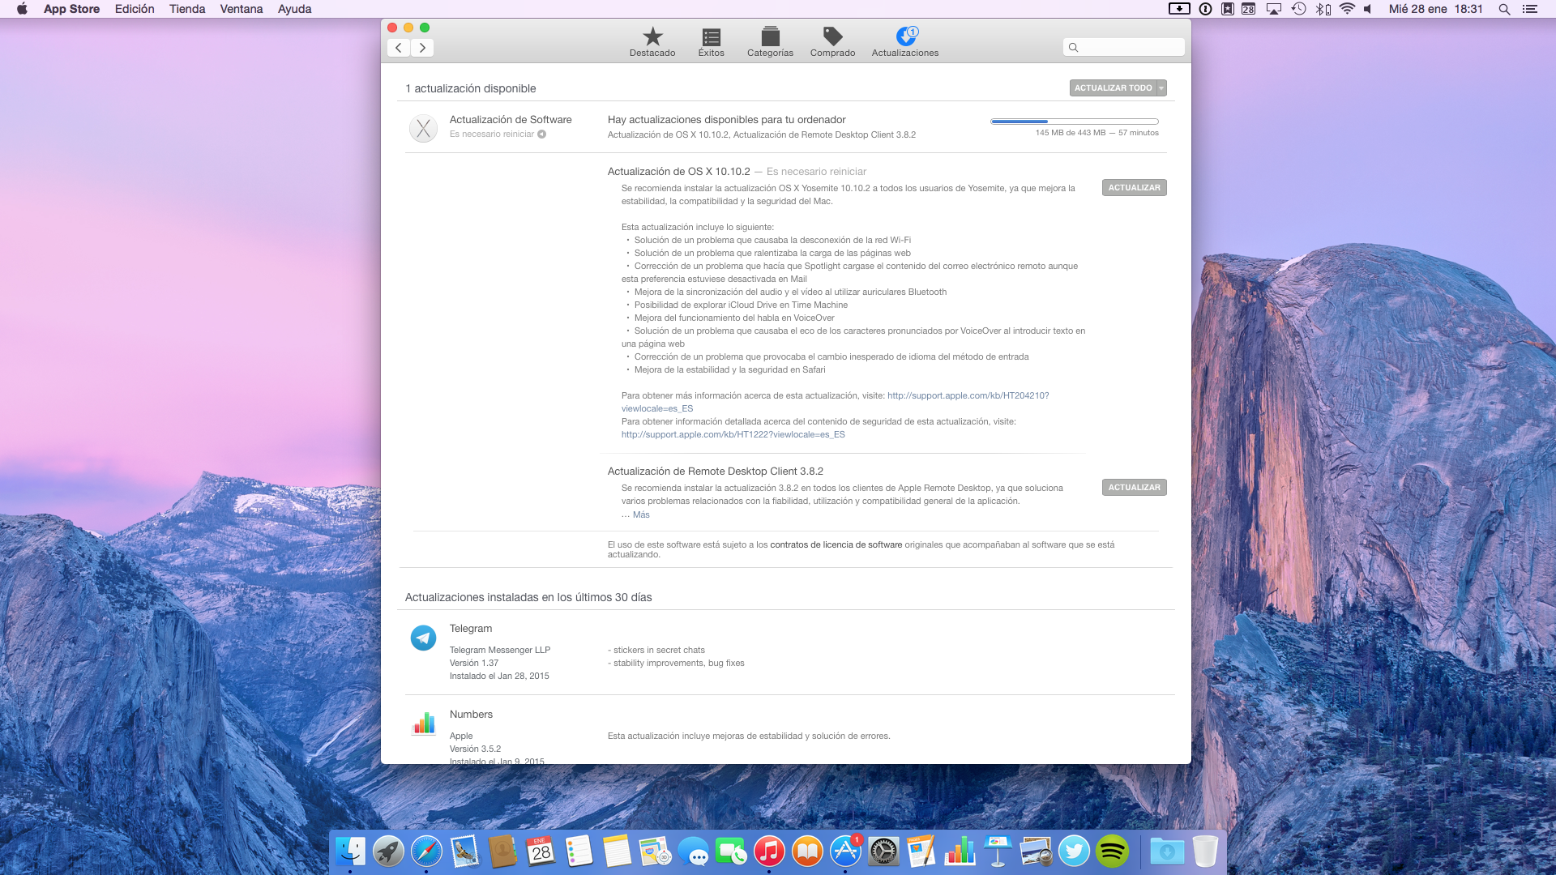Open the Actualizar Todo dropdown arrow
This screenshot has width=1556, height=875.
[1161, 88]
